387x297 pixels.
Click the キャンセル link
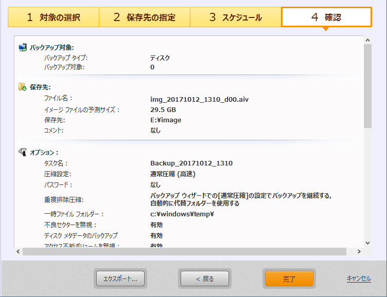coord(359,279)
